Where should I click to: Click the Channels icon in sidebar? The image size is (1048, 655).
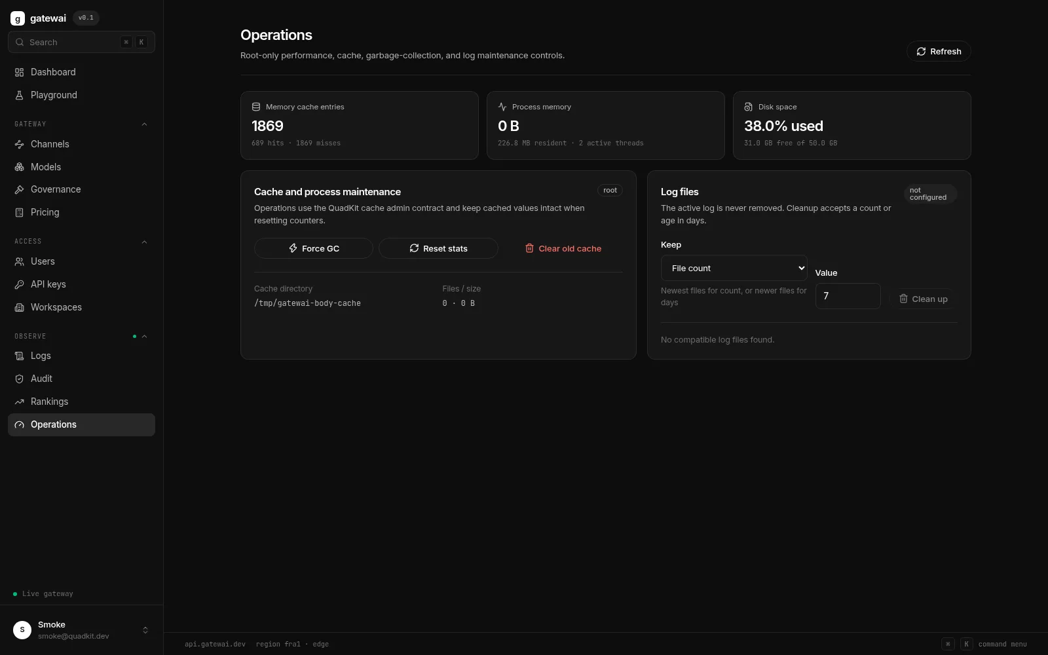(x=19, y=144)
